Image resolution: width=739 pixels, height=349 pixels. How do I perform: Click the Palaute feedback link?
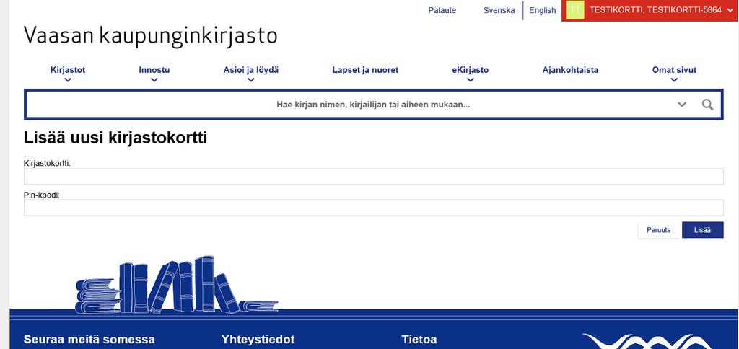click(x=442, y=10)
